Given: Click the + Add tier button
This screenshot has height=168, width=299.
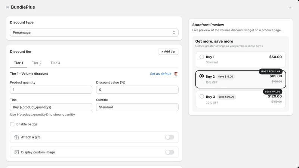Looking at the screenshot, I should pos(169,52).
